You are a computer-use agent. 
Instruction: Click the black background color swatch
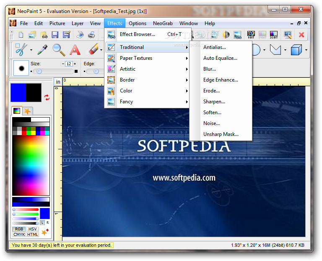[x=34, y=92]
